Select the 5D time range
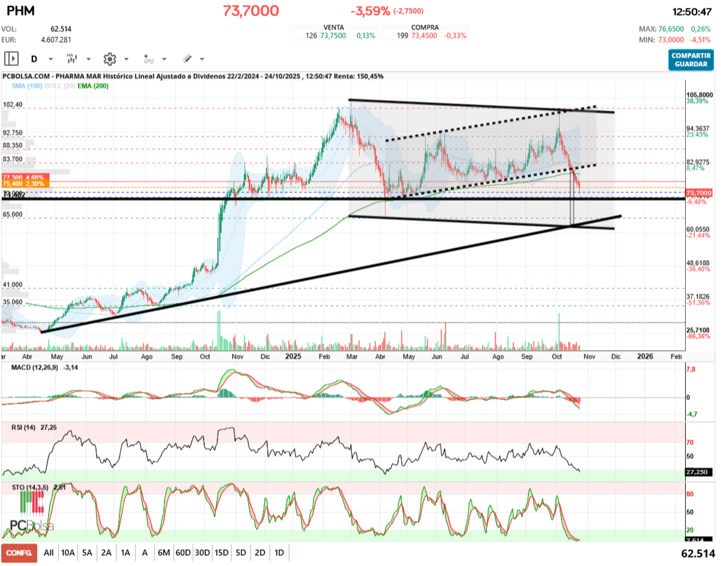The image size is (723, 566). (241, 552)
